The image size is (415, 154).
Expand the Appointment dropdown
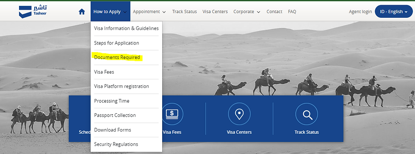tap(149, 12)
